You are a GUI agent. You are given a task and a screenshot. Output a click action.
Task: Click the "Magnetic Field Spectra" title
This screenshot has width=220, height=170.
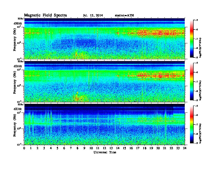46,15
